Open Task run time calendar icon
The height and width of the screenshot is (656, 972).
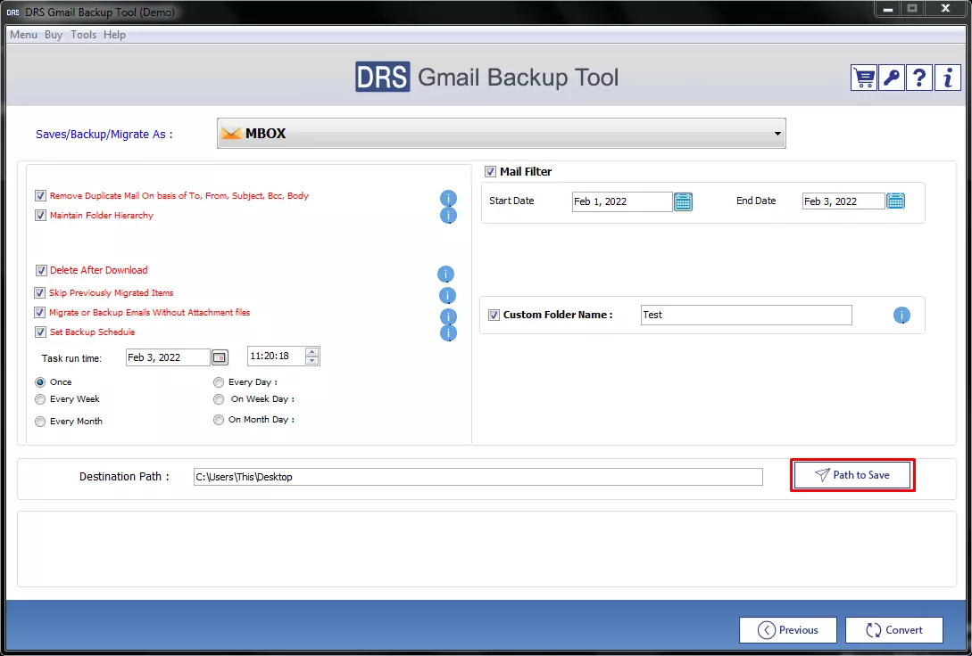(x=220, y=357)
